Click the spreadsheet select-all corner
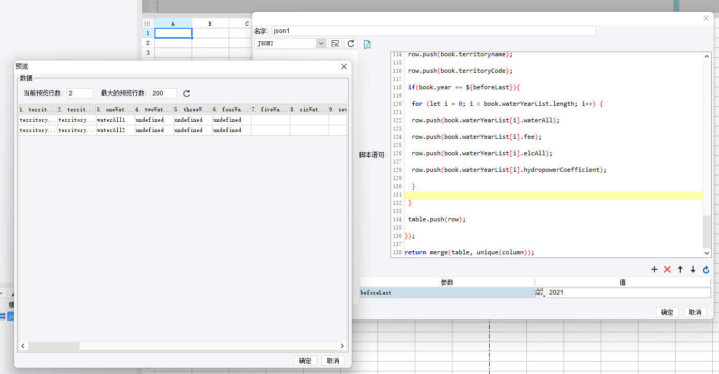Image resolution: width=719 pixels, height=374 pixels. click(x=148, y=24)
